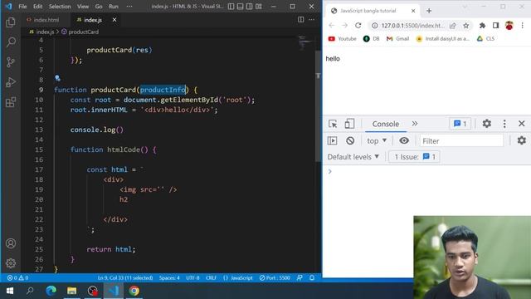Open the Source Control view
Viewport: 531px width, 299px height.
click(11, 62)
